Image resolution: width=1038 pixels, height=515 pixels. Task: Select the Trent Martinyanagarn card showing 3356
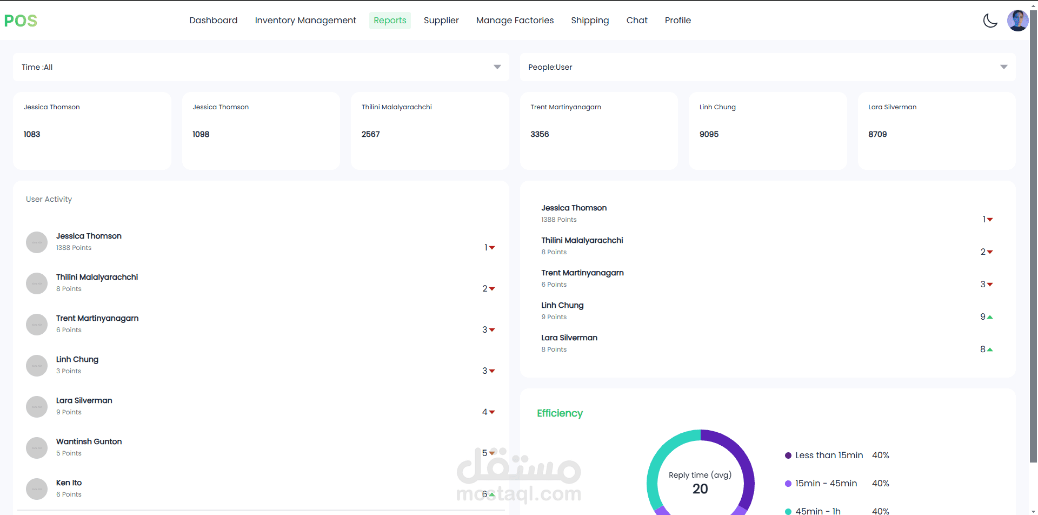(x=599, y=131)
